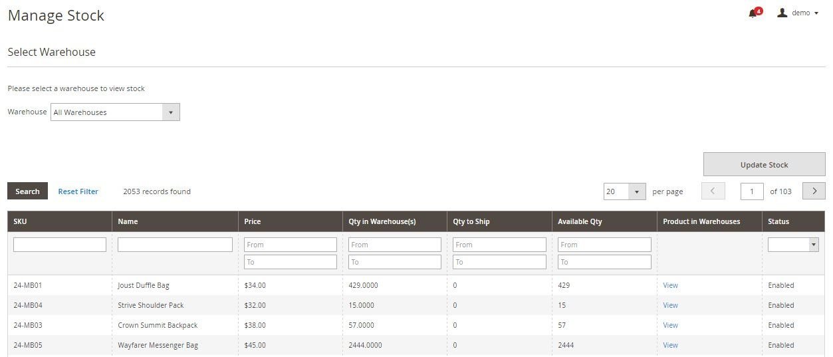Focus the Available Qty To field
The height and width of the screenshot is (357, 833).
point(604,262)
